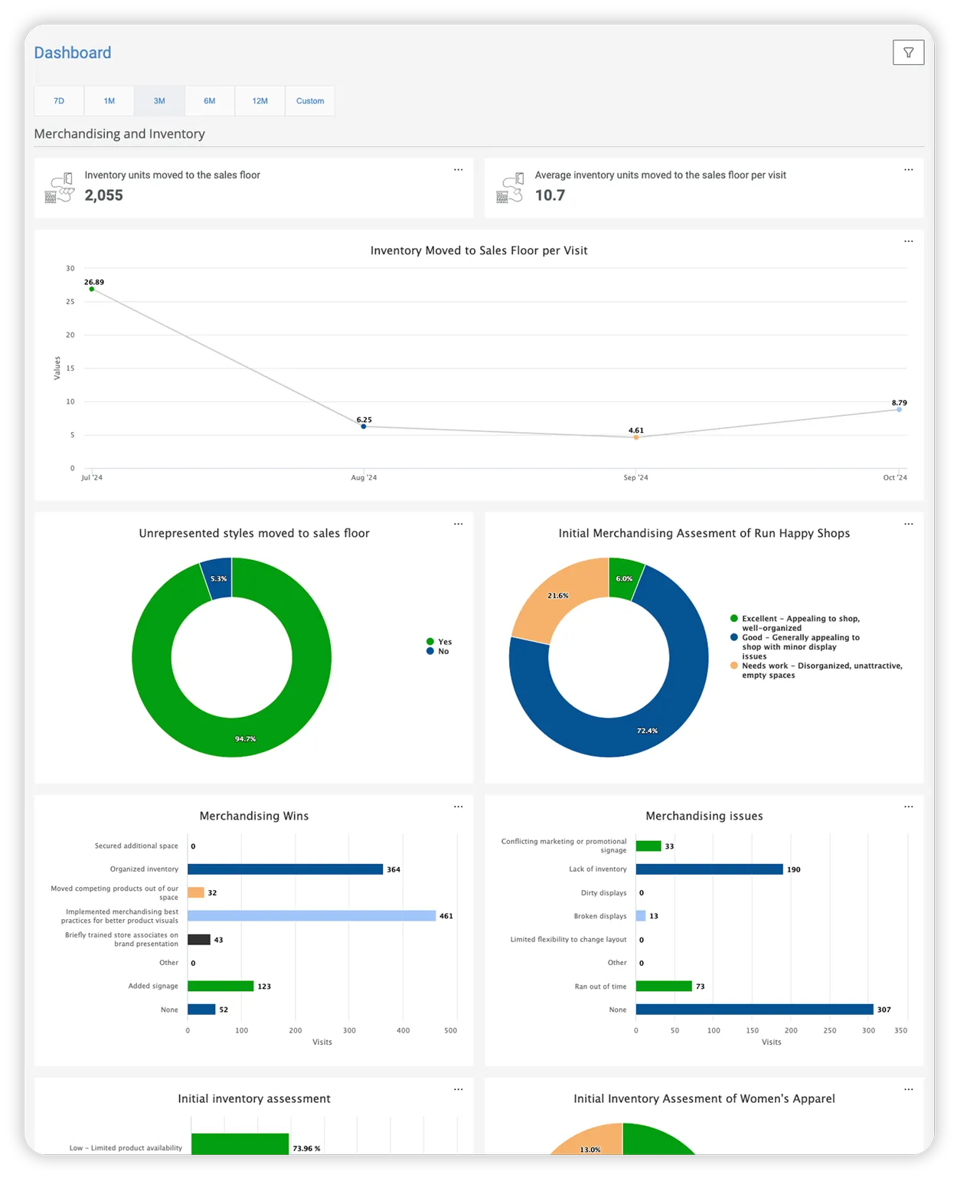The image size is (957, 1178).
Task: Open options menu for Initial inventory assessment chart
Action: click(x=458, y=1089)
